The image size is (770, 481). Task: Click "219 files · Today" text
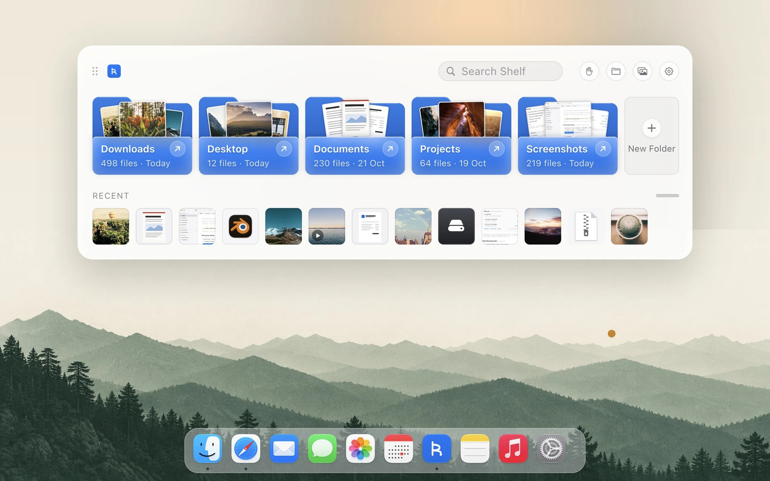point(560,163)
